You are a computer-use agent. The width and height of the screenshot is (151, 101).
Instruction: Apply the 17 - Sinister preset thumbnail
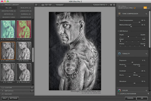[8, 72]
